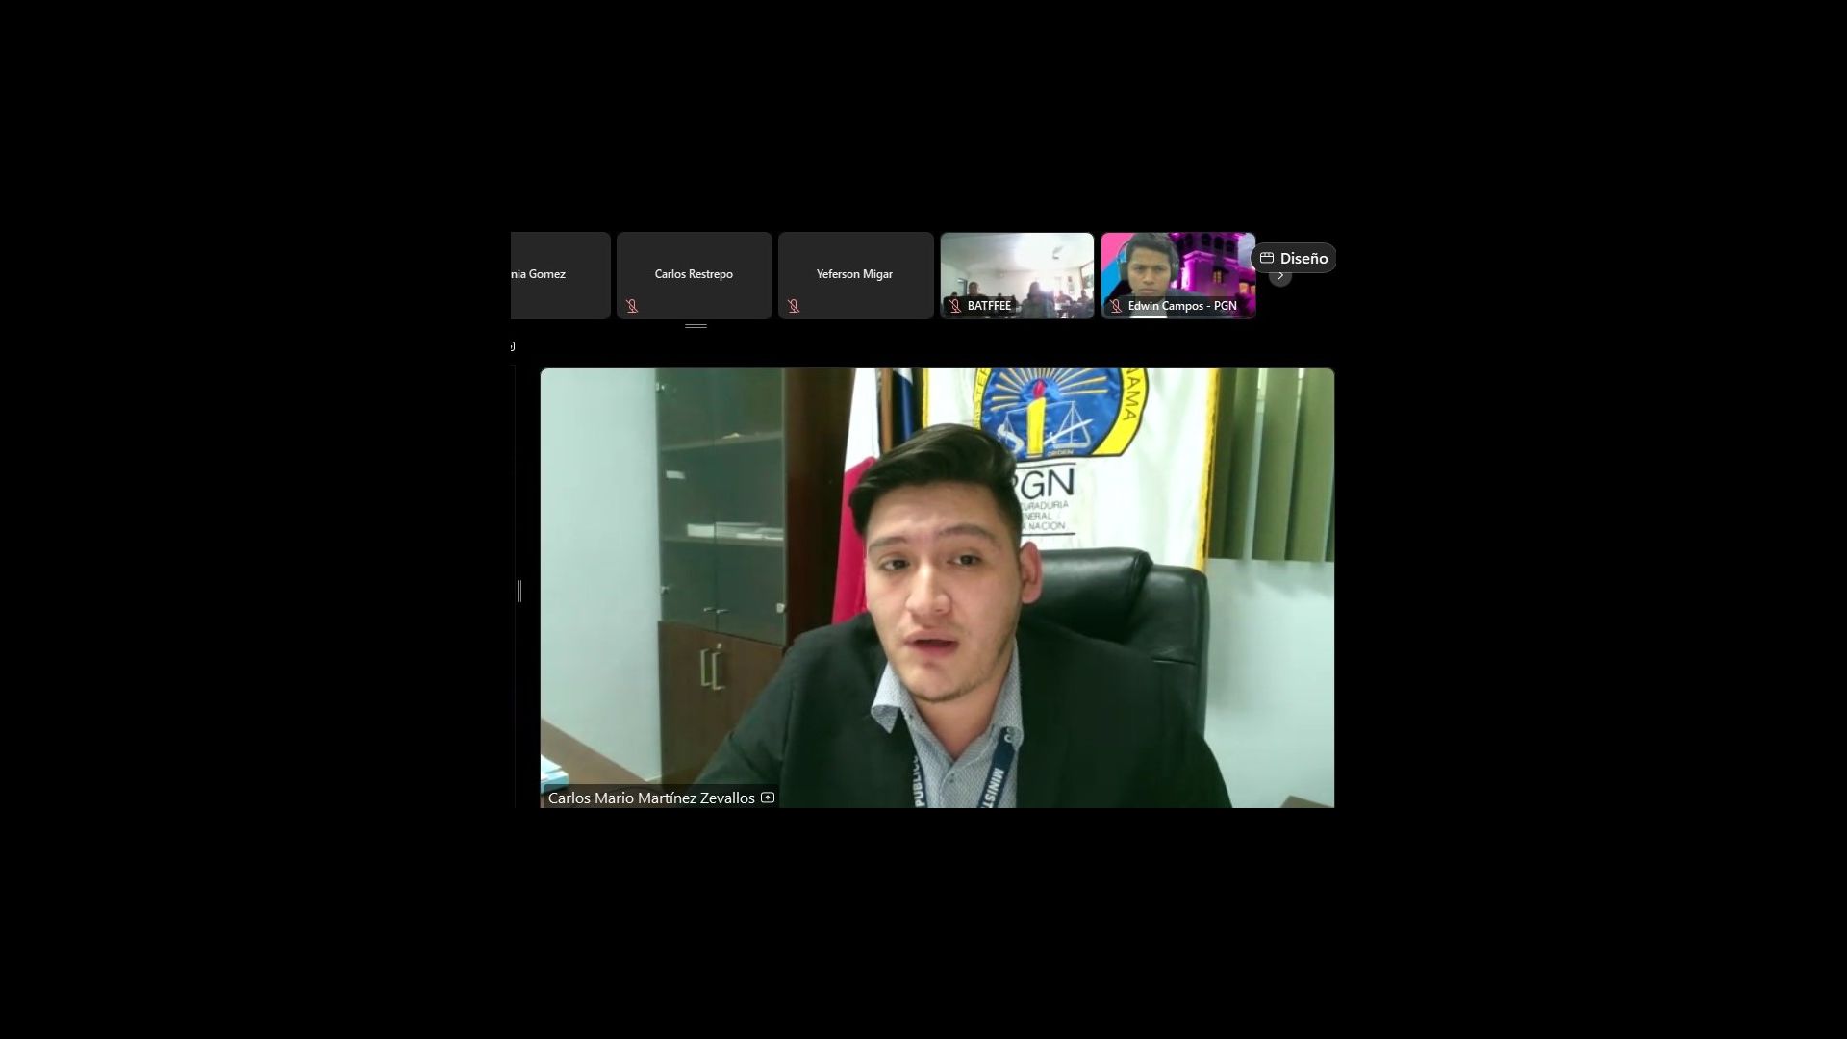
Task: Open BATFFEE's room video feed thumbnail
Action: tap(1017, 269)
